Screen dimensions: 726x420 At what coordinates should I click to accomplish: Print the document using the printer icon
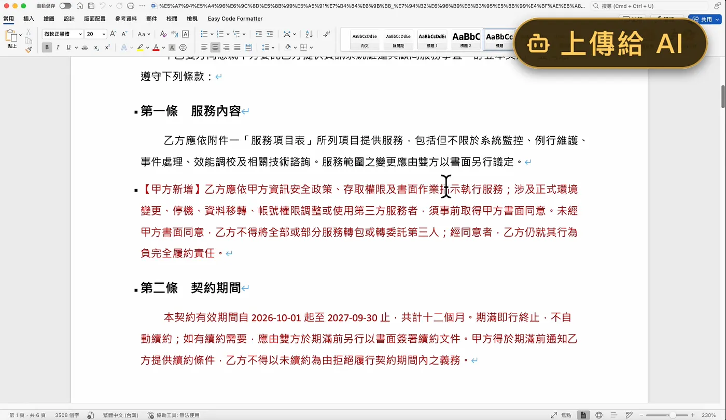[130, 6]
